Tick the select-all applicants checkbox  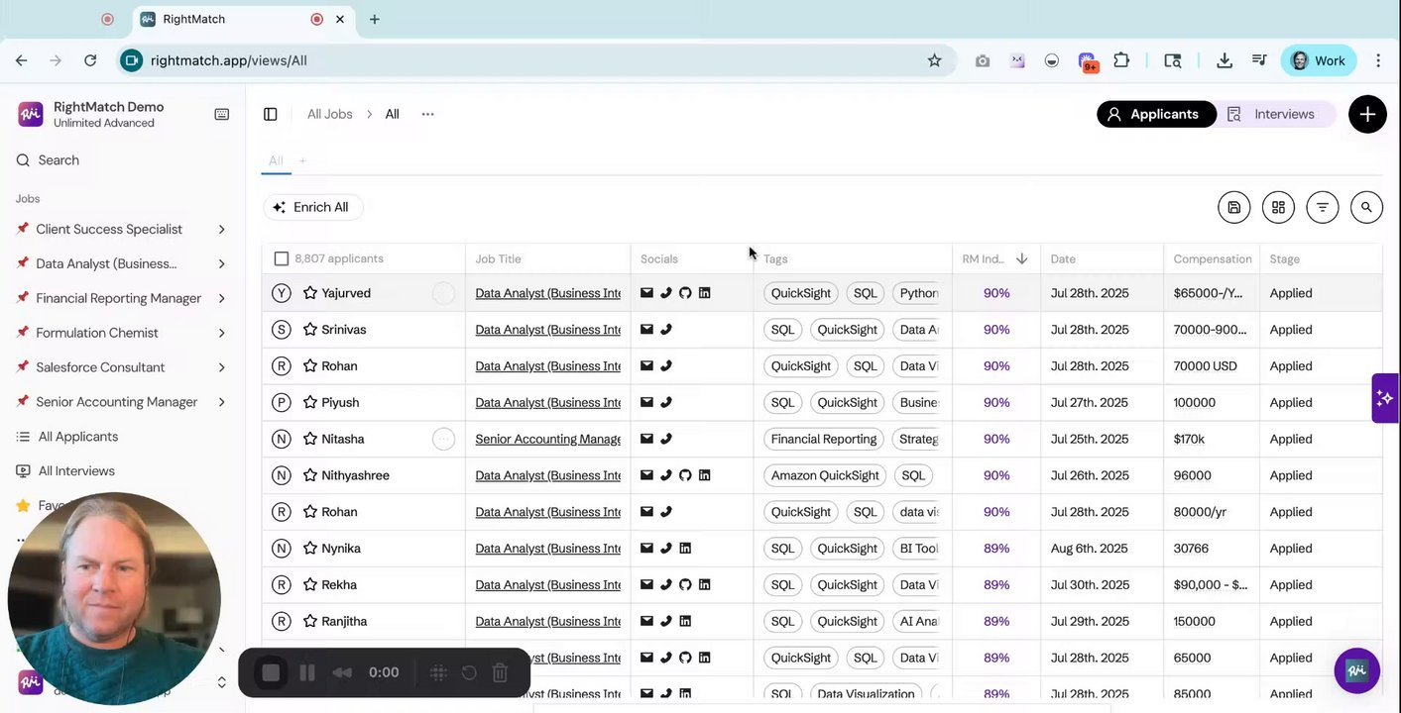(282, 258)
